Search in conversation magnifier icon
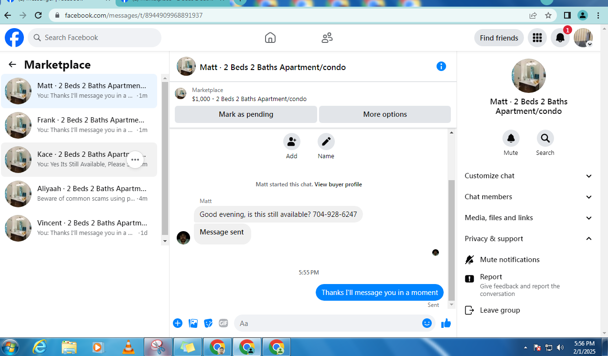Image resolution: width=608 pixels, height=356 pixels. 545,139
